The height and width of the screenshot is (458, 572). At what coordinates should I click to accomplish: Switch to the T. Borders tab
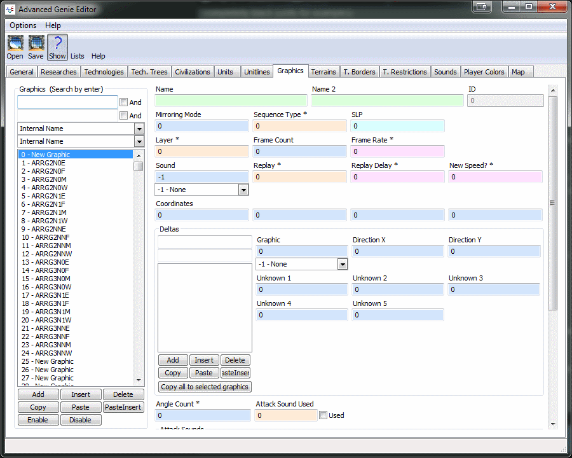[359, 72]
